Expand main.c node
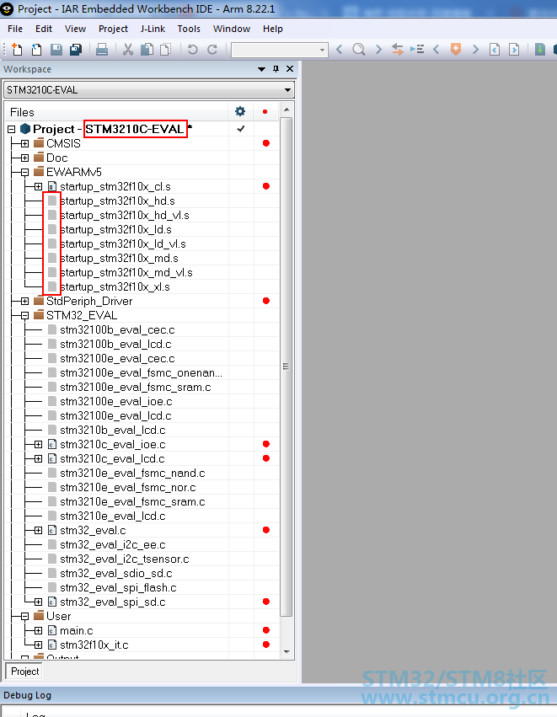The image size is (557, 717). point(39,630)
